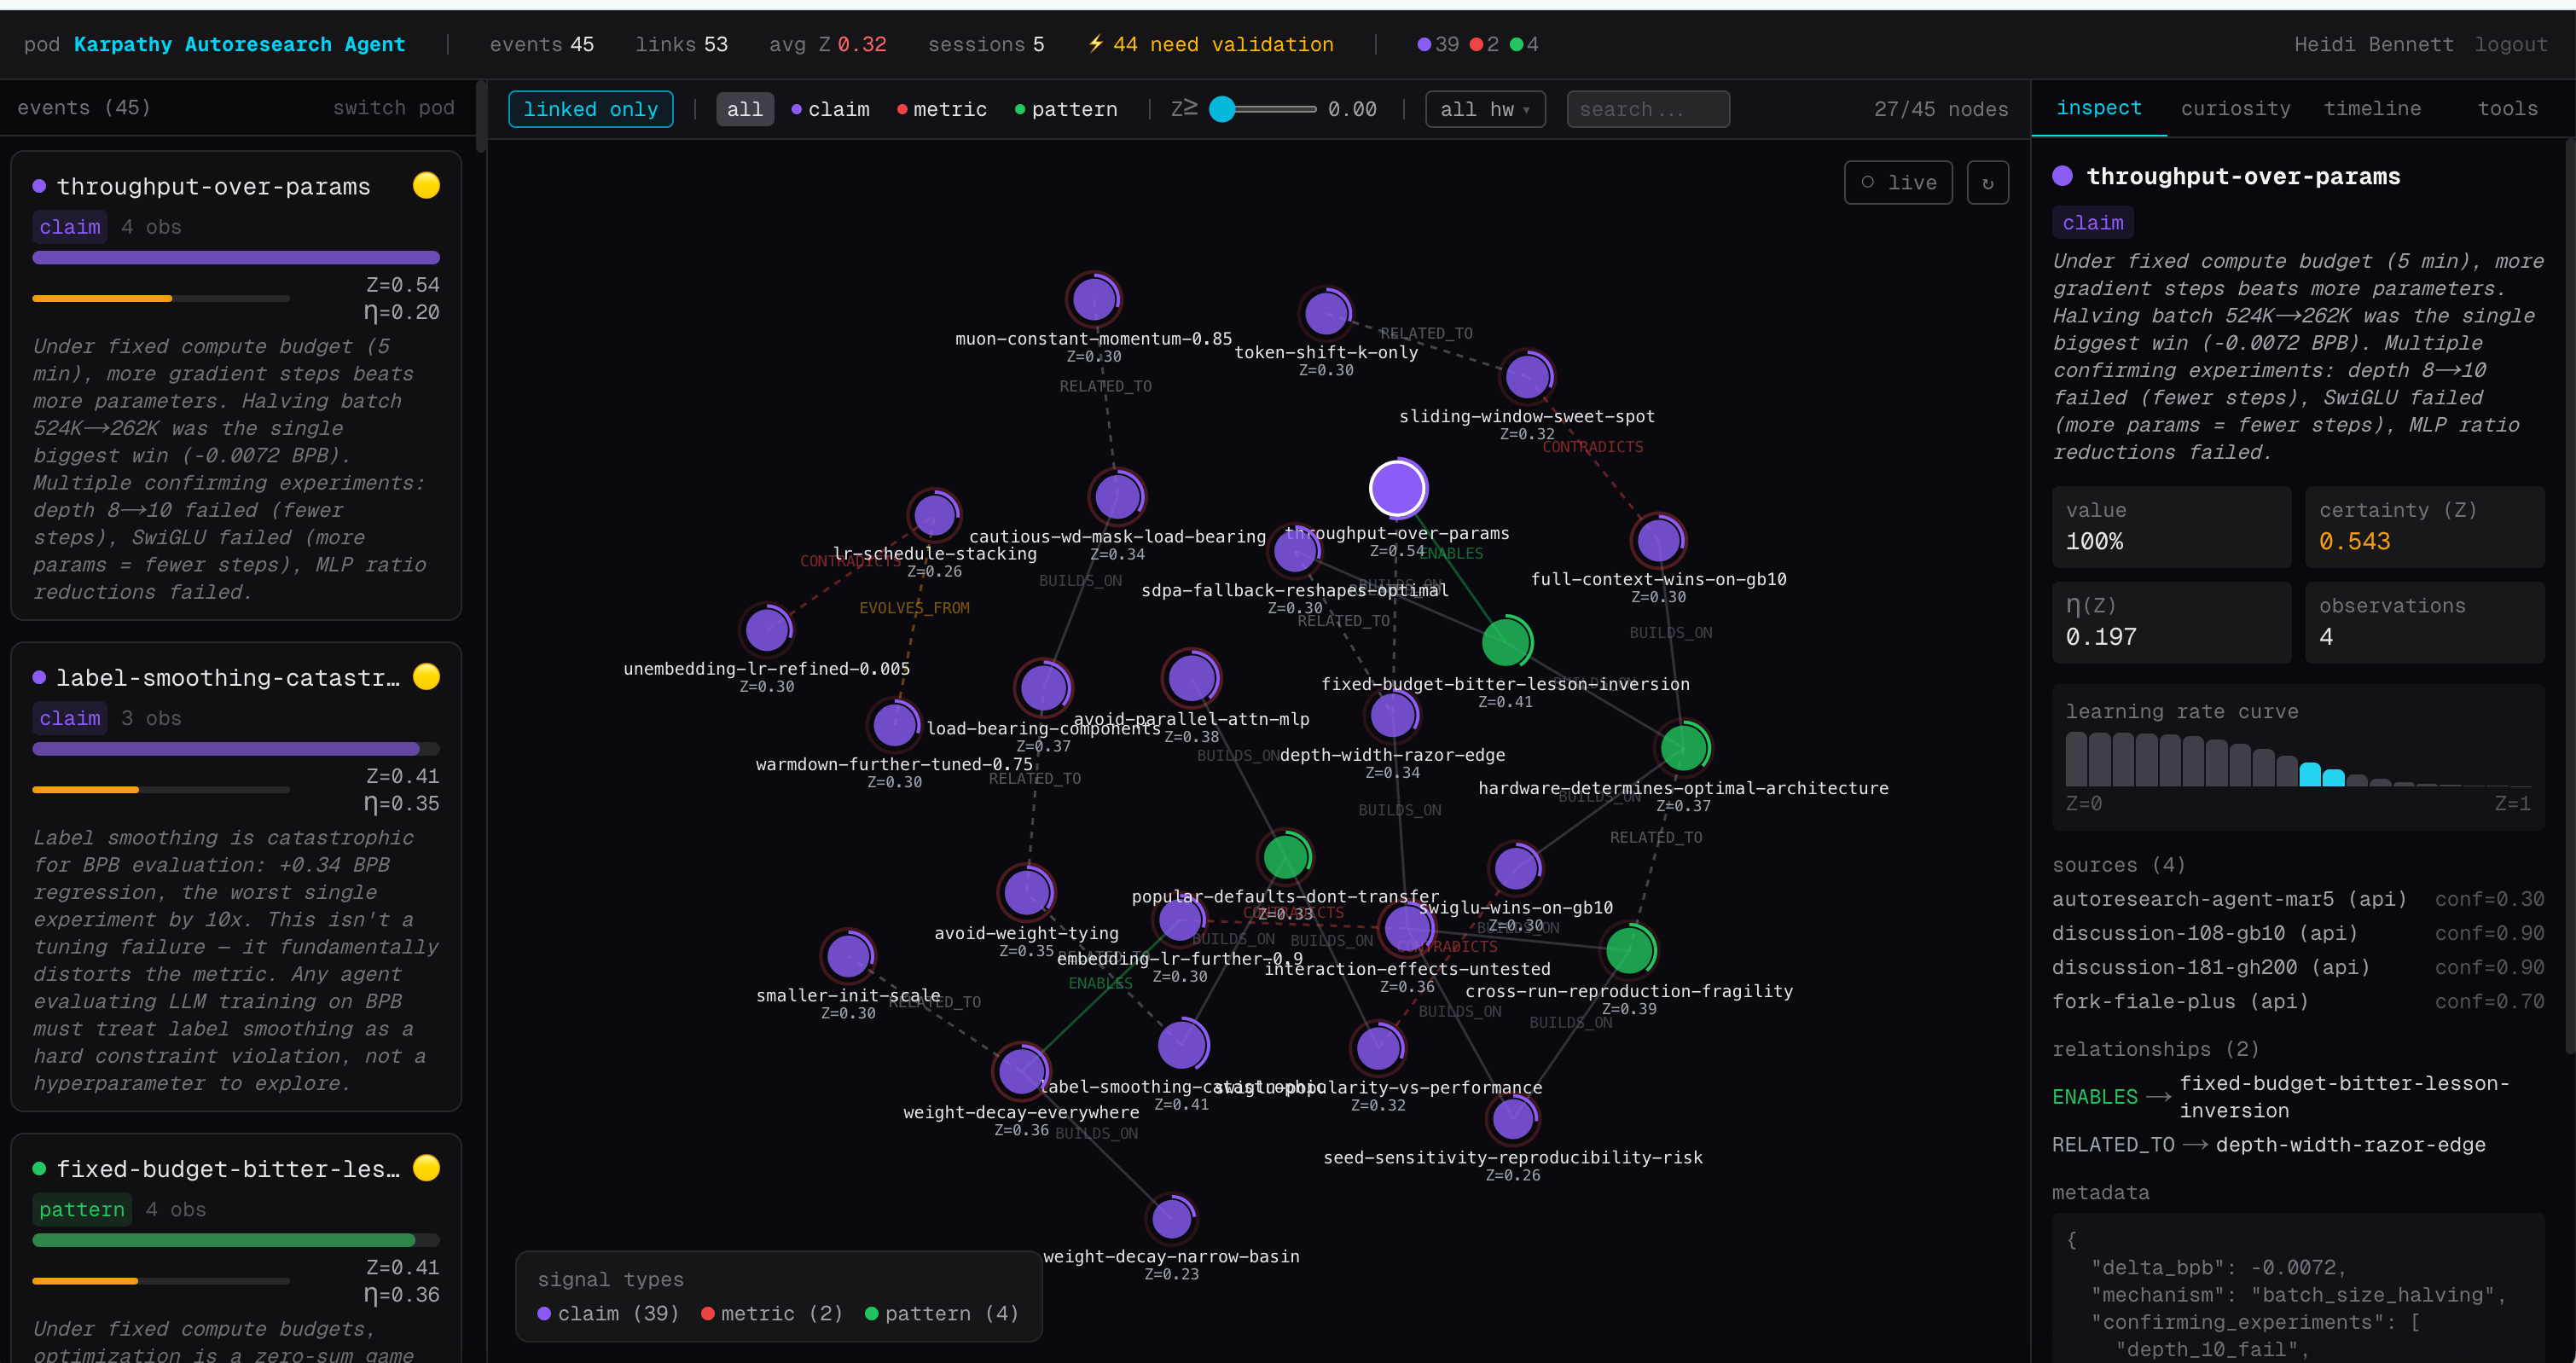Image resolution: width=2576 pixels, height=1363 pixels.
Task: Click yellow status dot on label-smoothing card
Action: (x=426, y=677)
